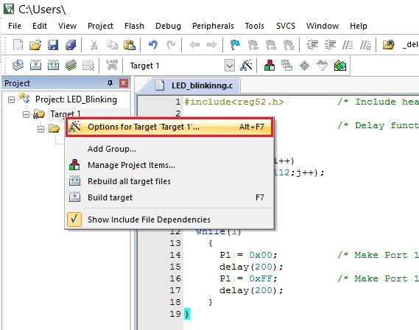Open the Target 1 dropdown arrow

[230, 66]
